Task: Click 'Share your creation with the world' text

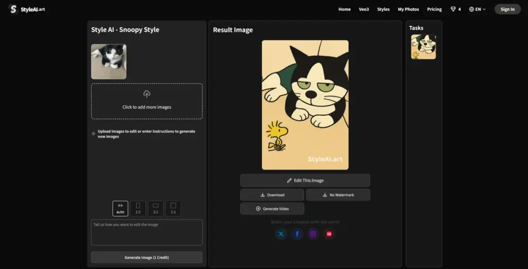Action: pos(305,222)
